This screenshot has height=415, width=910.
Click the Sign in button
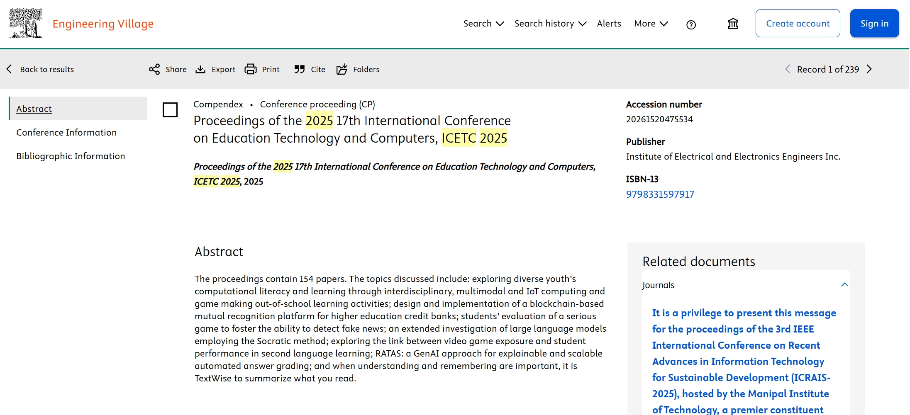point(874,24)
